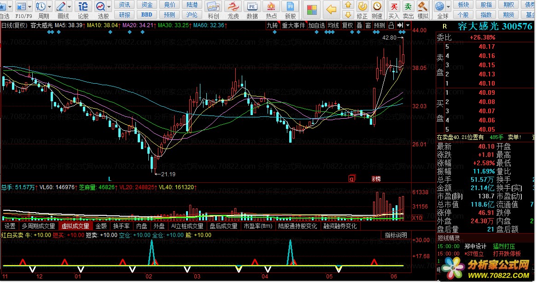
Task: Expand the 选股 dropdown arrow
Action: 109,6
